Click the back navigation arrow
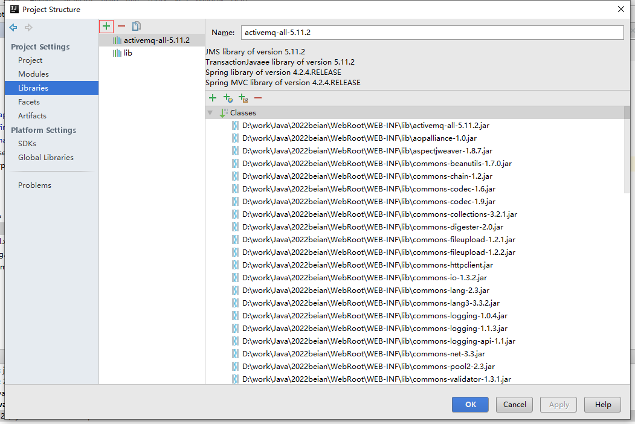This screenshot has height=424, width=635. tap(13, 28)
